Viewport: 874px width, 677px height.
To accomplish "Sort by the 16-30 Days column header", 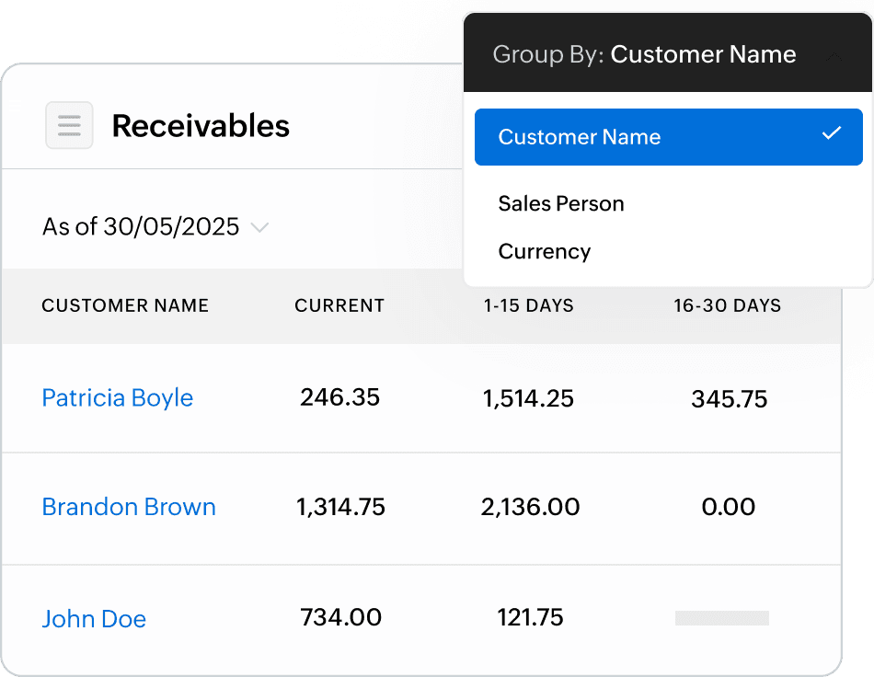I will click(x=727, y=306).
